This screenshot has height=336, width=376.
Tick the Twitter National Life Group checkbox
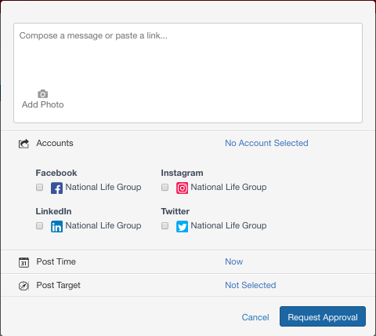point(164,225)
